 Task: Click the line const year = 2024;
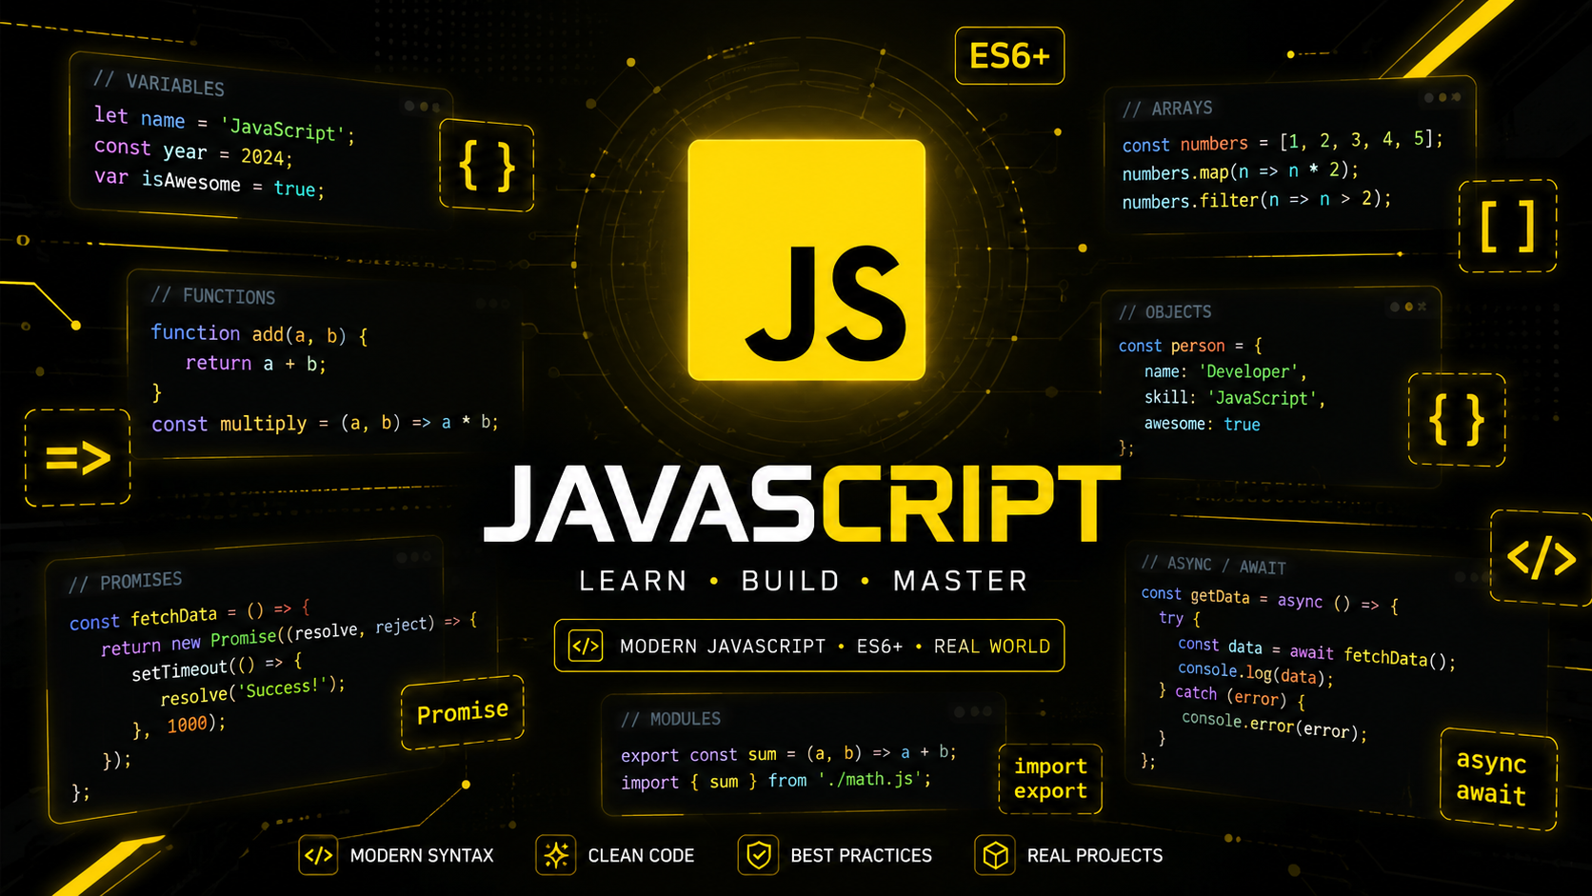193,151
